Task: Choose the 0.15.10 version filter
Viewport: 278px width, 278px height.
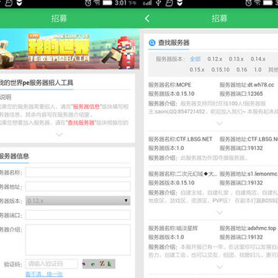Action: [220, 69]
